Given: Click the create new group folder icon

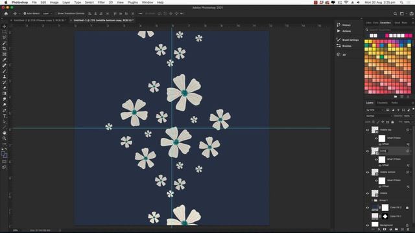Looking at the screenshot, I should [x=396, y=229].
